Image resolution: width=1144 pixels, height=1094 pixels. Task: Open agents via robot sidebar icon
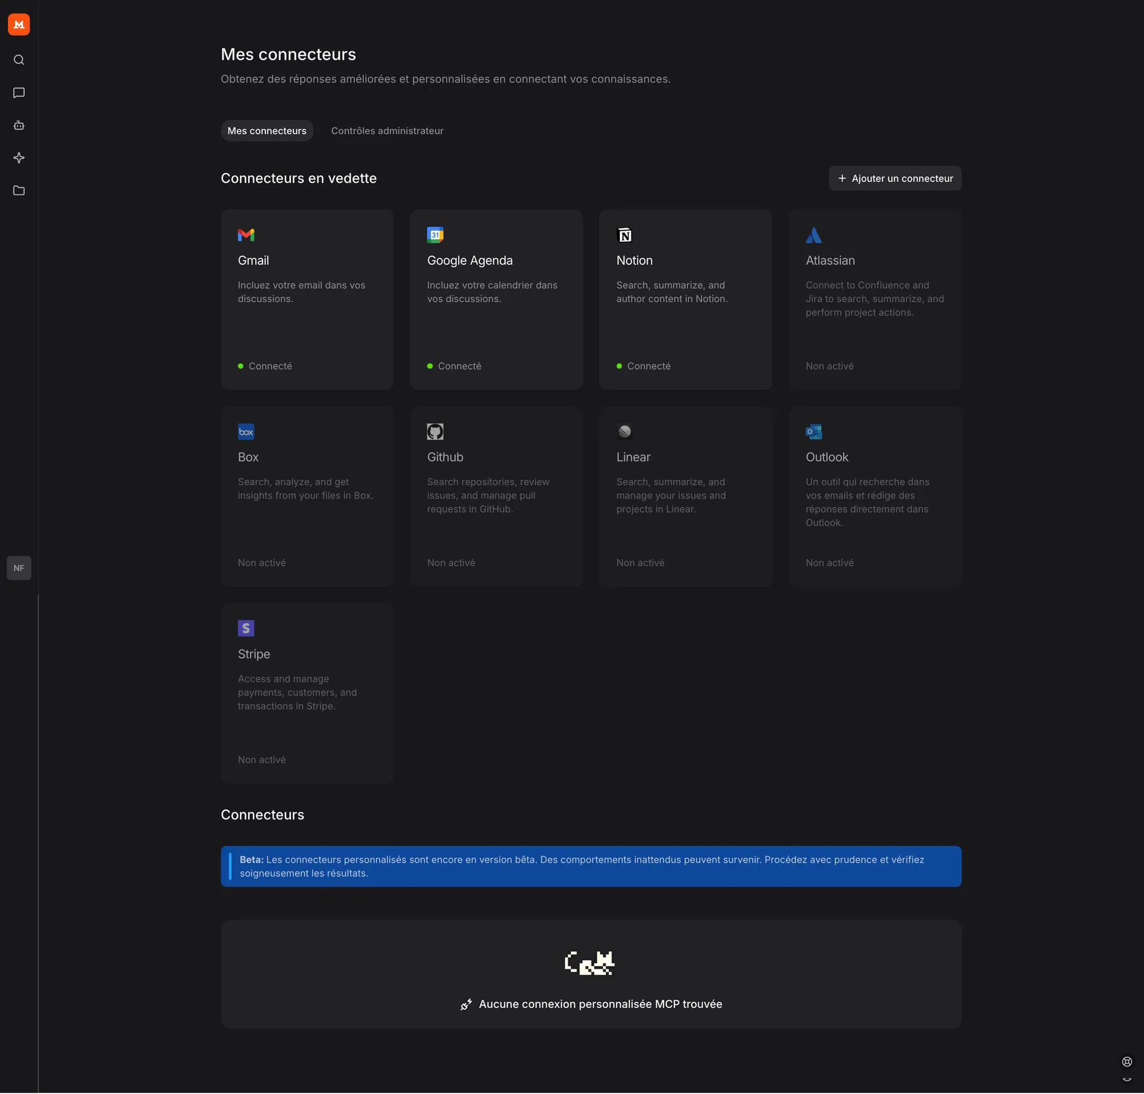19,125
